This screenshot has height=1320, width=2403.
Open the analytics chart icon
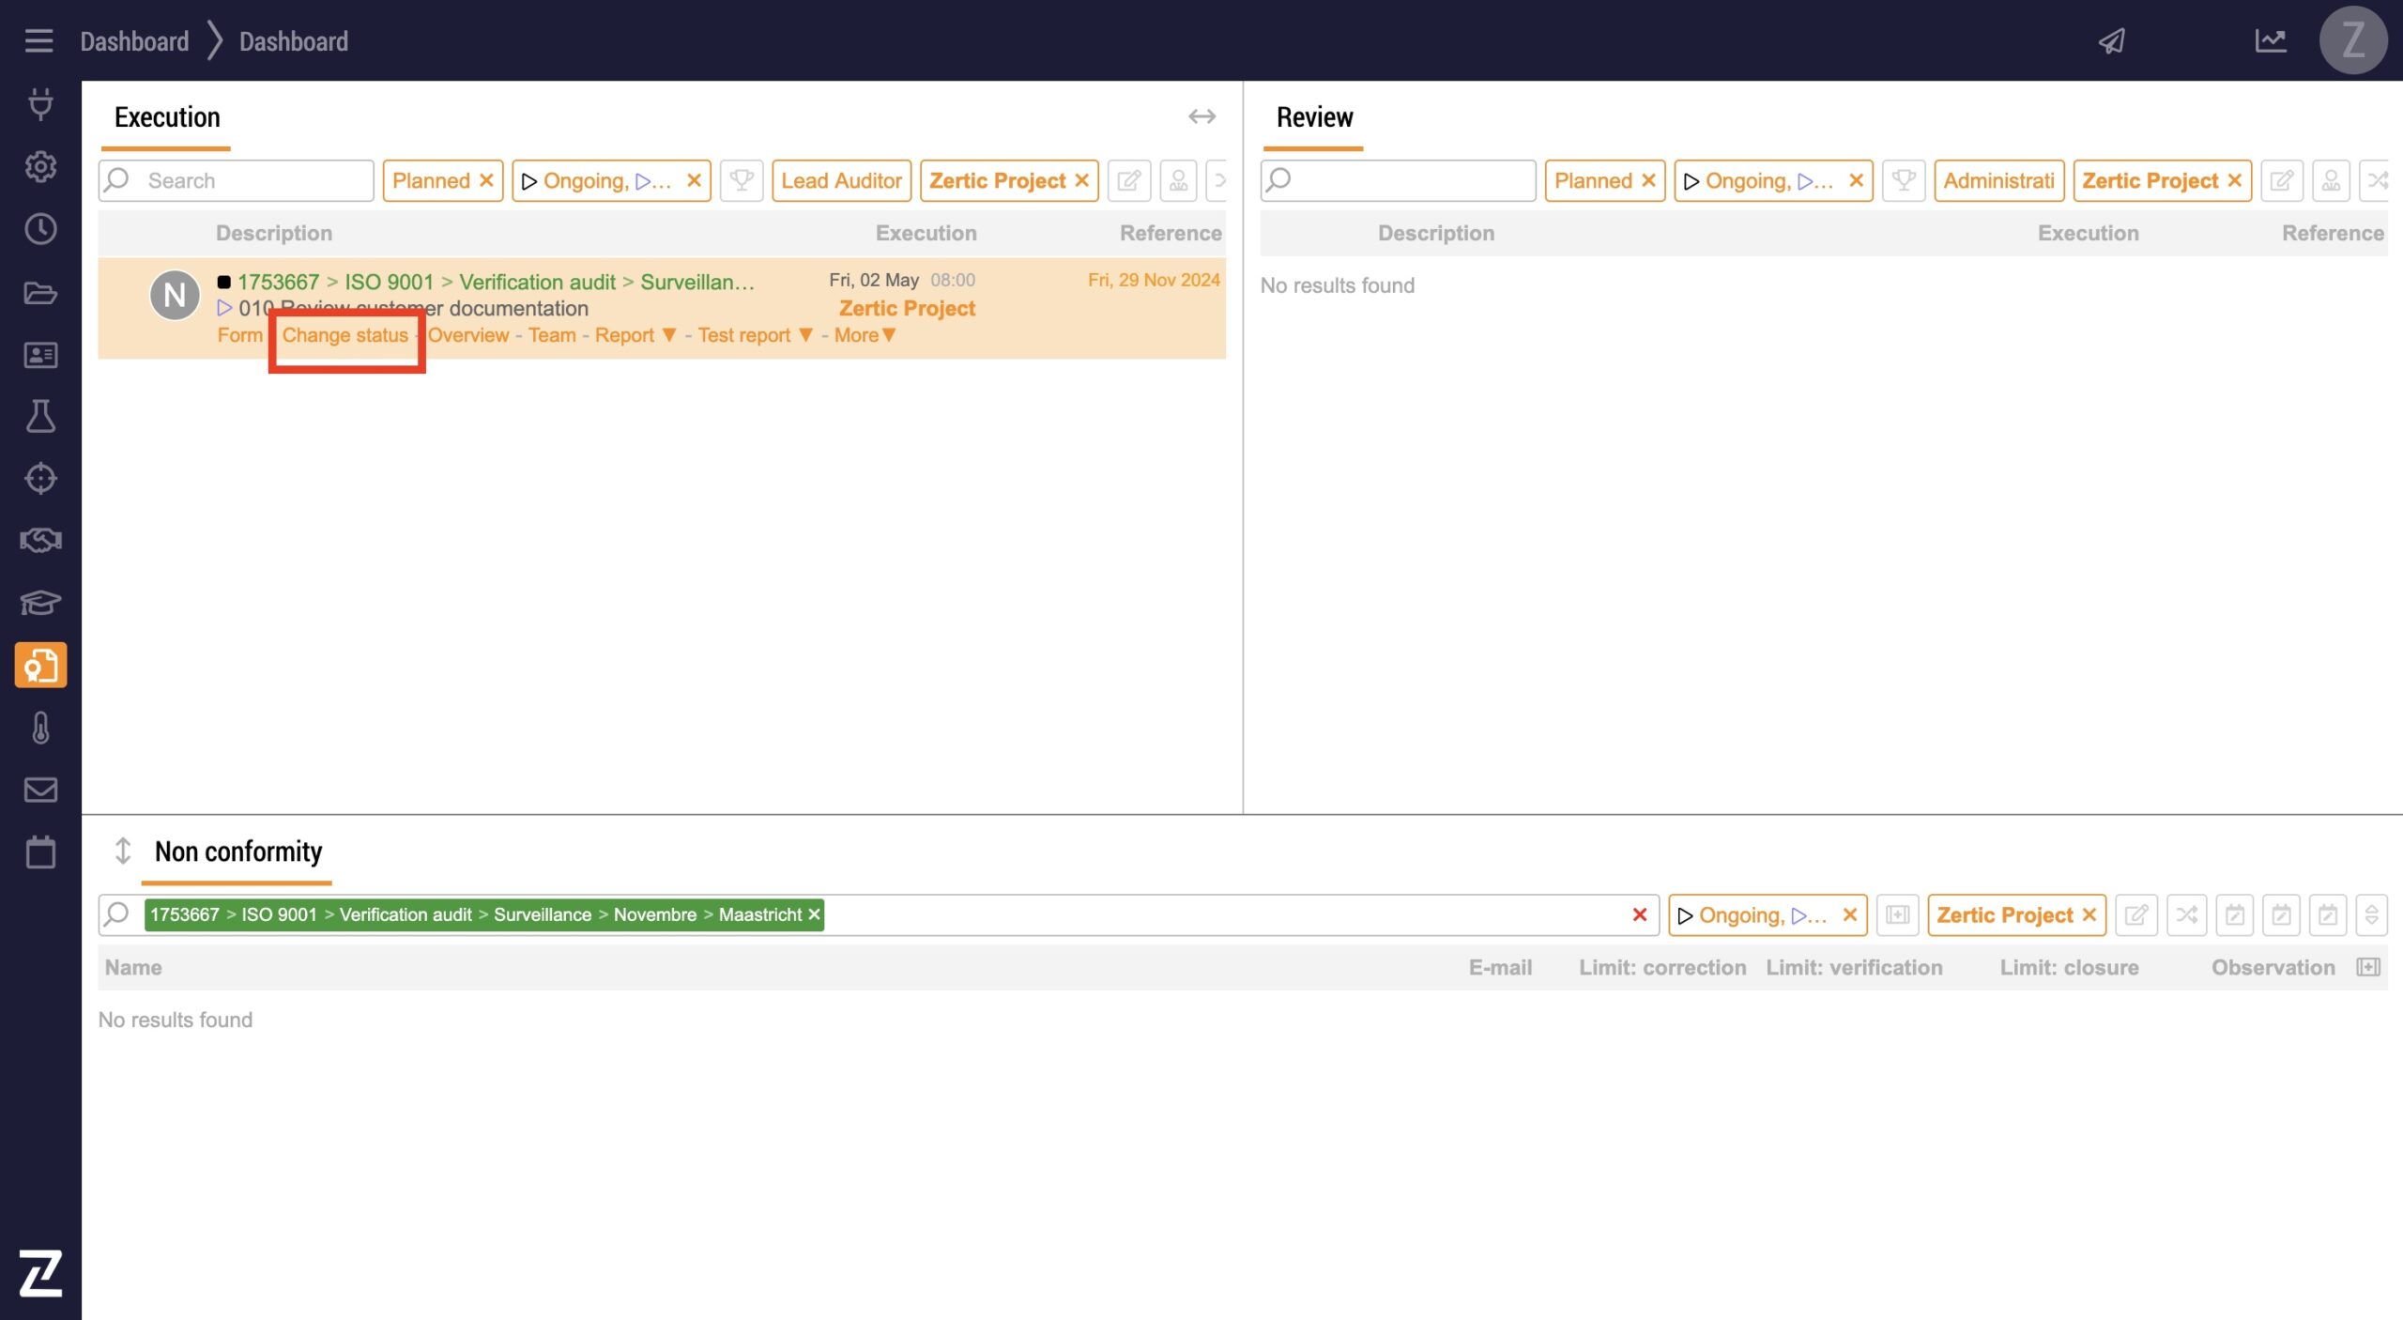pyautogui.click(x=2270, y=41)
